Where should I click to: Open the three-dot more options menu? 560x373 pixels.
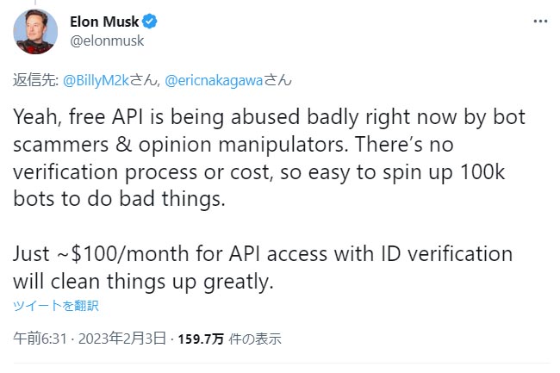[x=538, y=21]
